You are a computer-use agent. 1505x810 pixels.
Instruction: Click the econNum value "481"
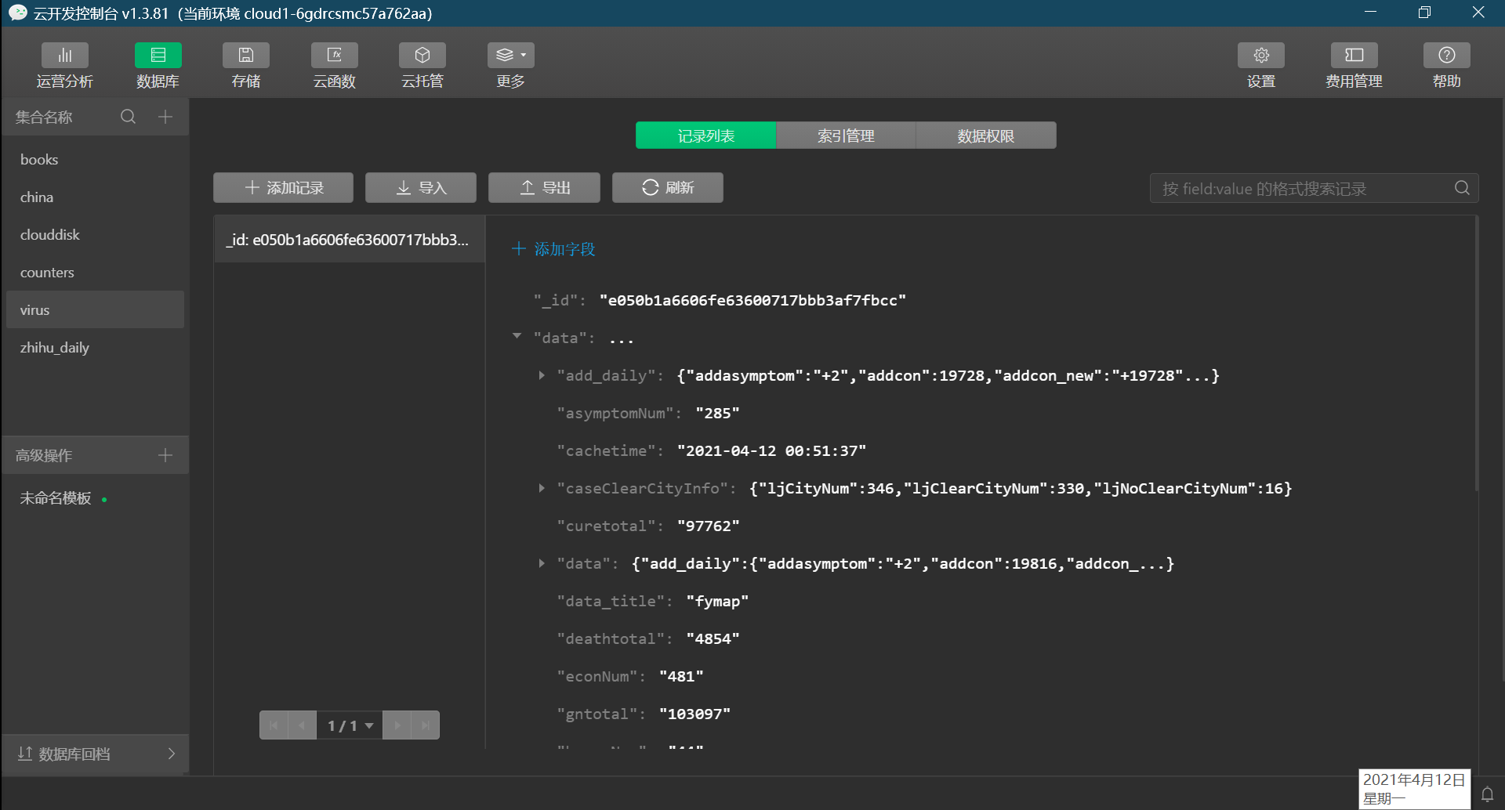(681, 676)
